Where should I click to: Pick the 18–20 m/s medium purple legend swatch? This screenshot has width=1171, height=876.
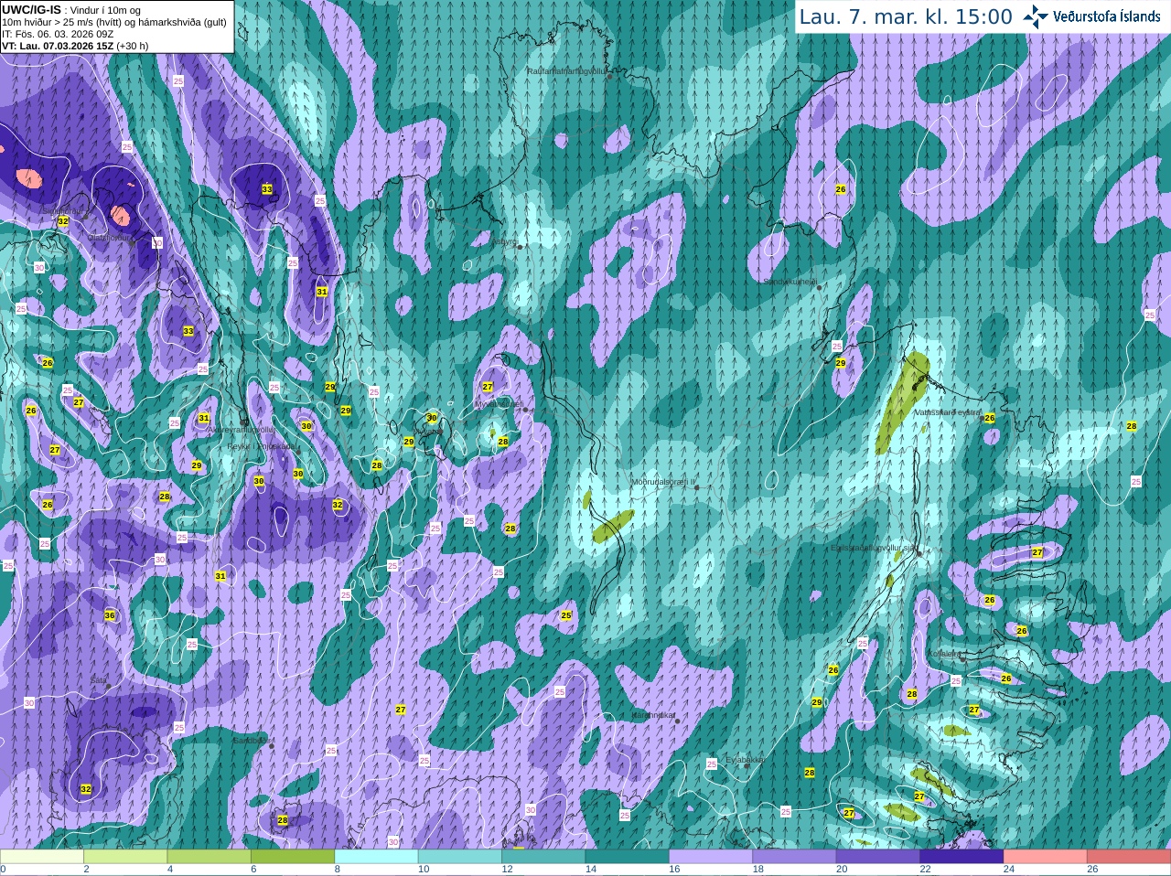[x=794, y=857]
